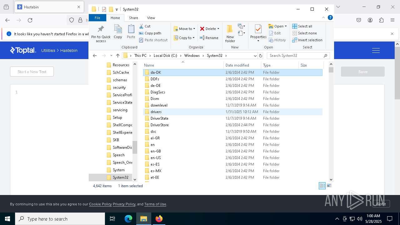400x225 pixels.
Task: Open recent locations dropdown arrow
Action: 111,56
